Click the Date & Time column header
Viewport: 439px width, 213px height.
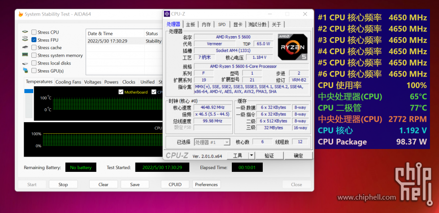115,34
